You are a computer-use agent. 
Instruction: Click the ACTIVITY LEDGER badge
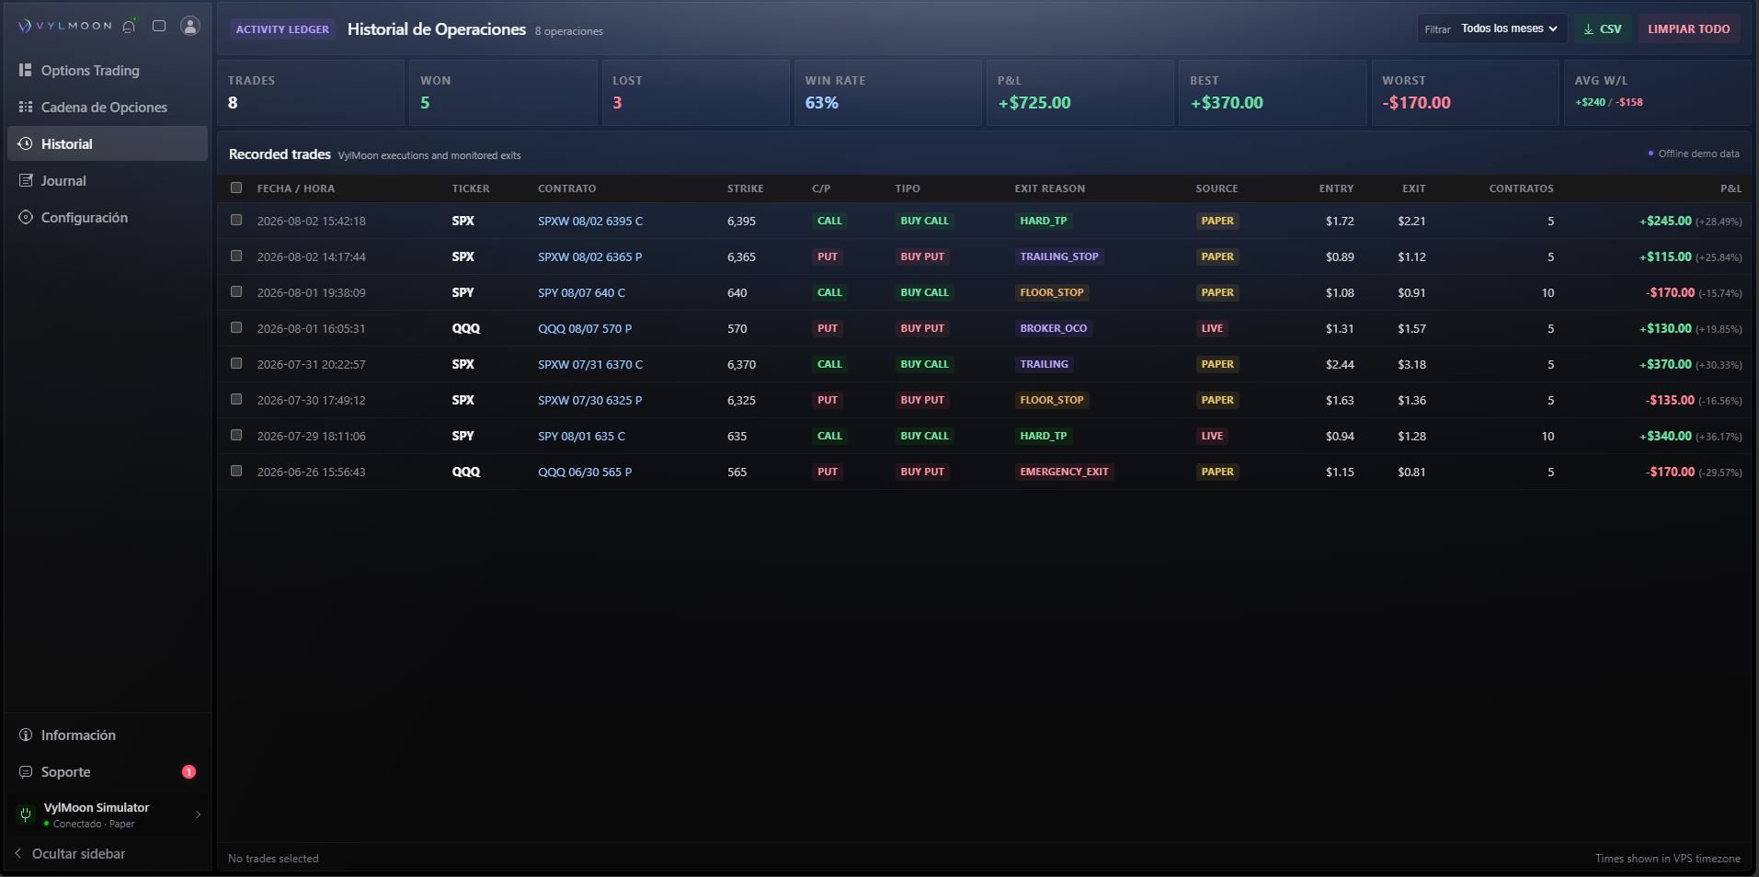pyautogui.click(x=282, y=29)
